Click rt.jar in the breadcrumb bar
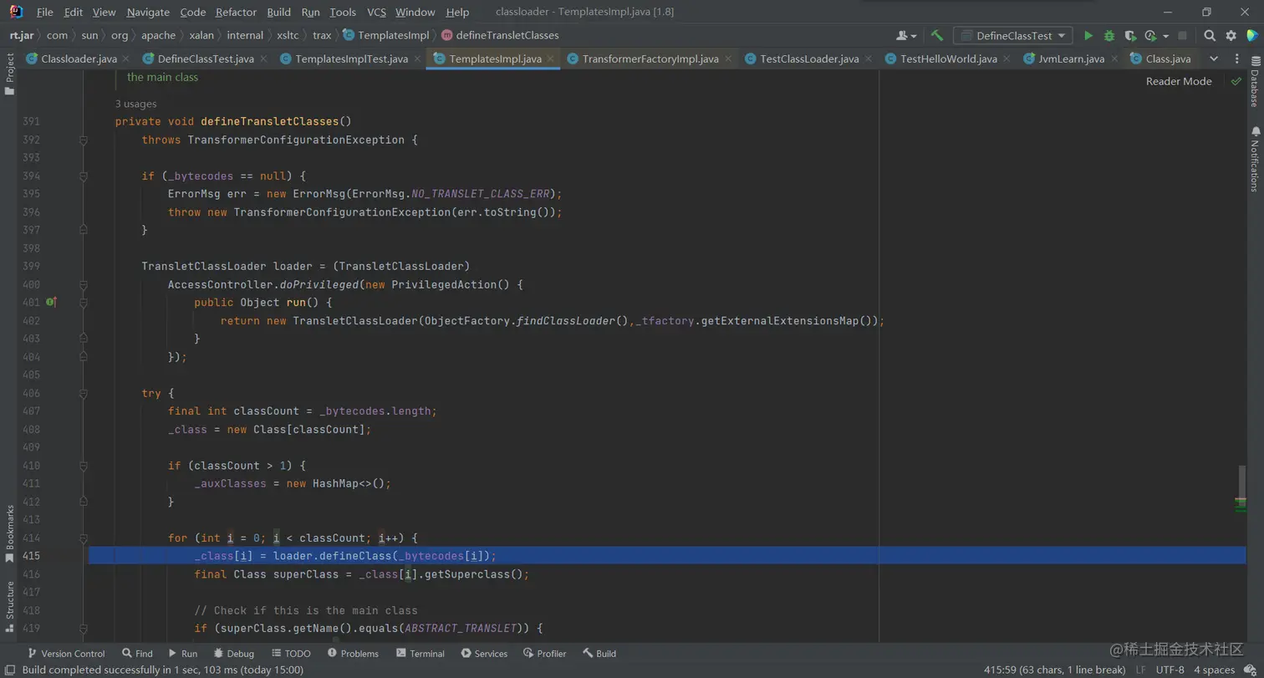The image size is (1264, 678). (x=22, y=35)
